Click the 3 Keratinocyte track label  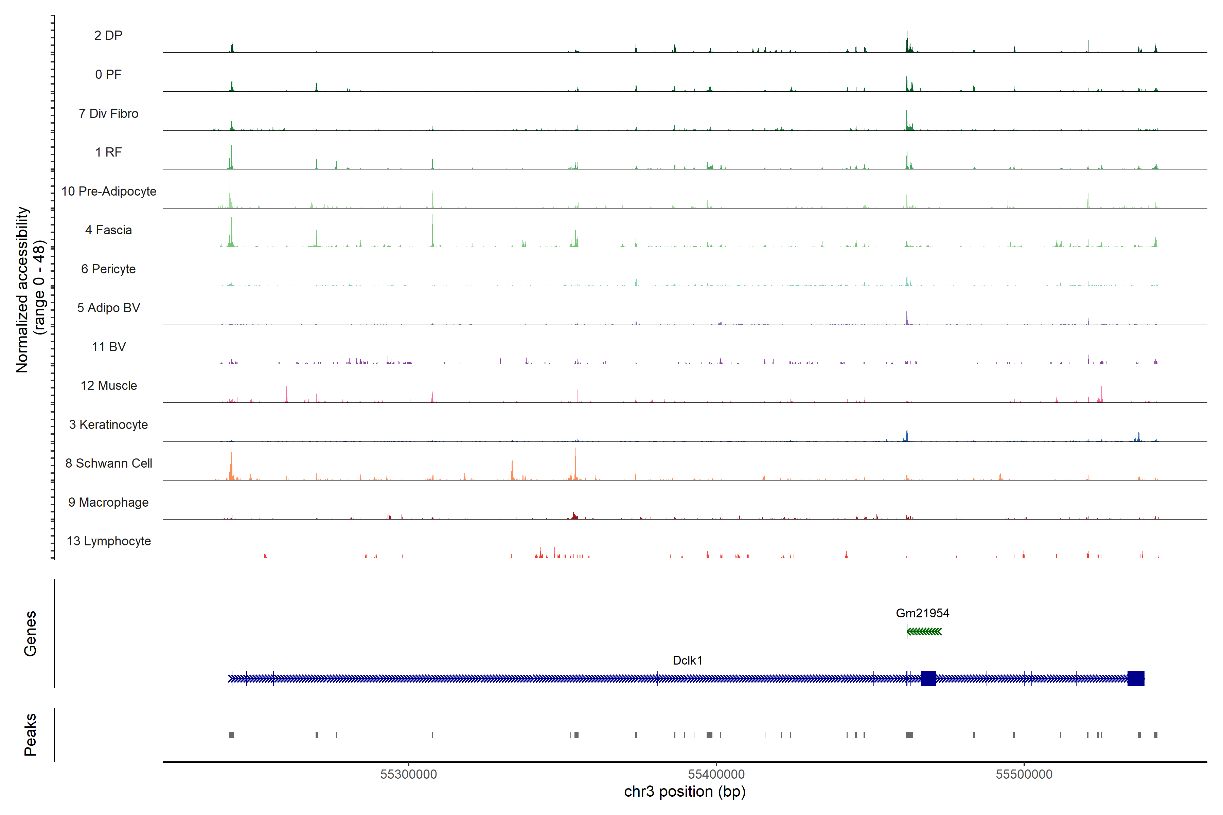(109, 425)
